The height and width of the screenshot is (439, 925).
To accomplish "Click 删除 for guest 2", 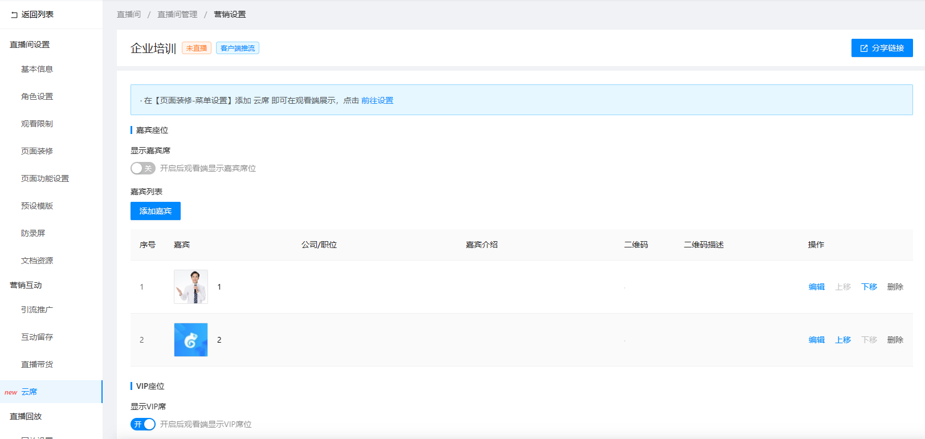I will pos(895,340).
